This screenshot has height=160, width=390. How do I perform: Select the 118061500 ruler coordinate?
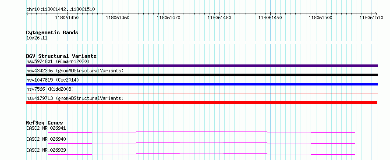pyautogui.click(x=320, y=18)
